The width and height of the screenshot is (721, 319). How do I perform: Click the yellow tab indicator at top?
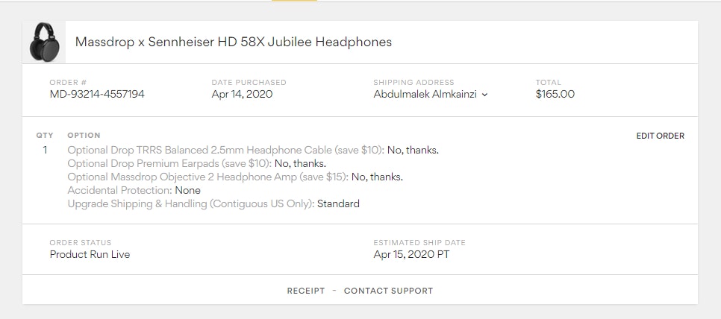tap(294, 1)
